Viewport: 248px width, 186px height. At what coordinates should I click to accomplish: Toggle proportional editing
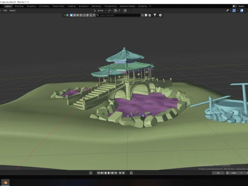point(125,11)
